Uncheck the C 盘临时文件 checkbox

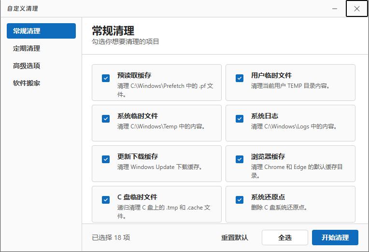pyautogui.click(x=106, y=200)
